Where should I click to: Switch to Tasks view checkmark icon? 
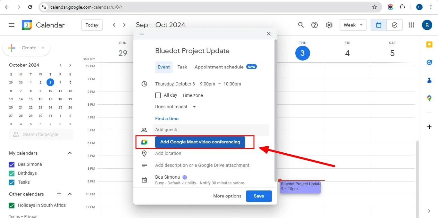tap(395, 25)
